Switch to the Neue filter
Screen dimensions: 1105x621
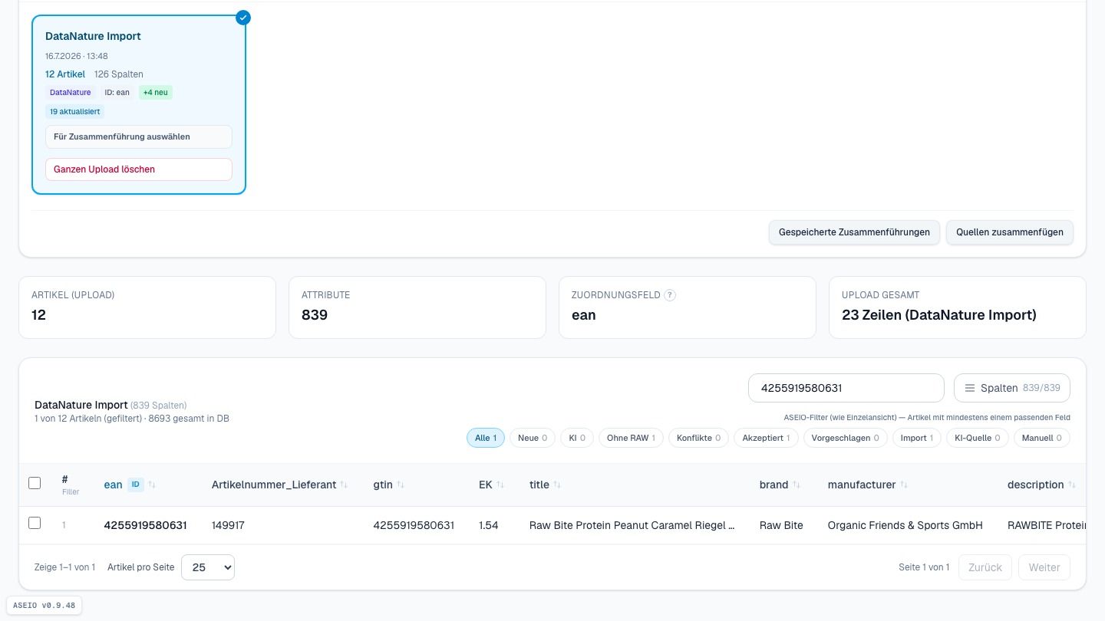(533, 438)
